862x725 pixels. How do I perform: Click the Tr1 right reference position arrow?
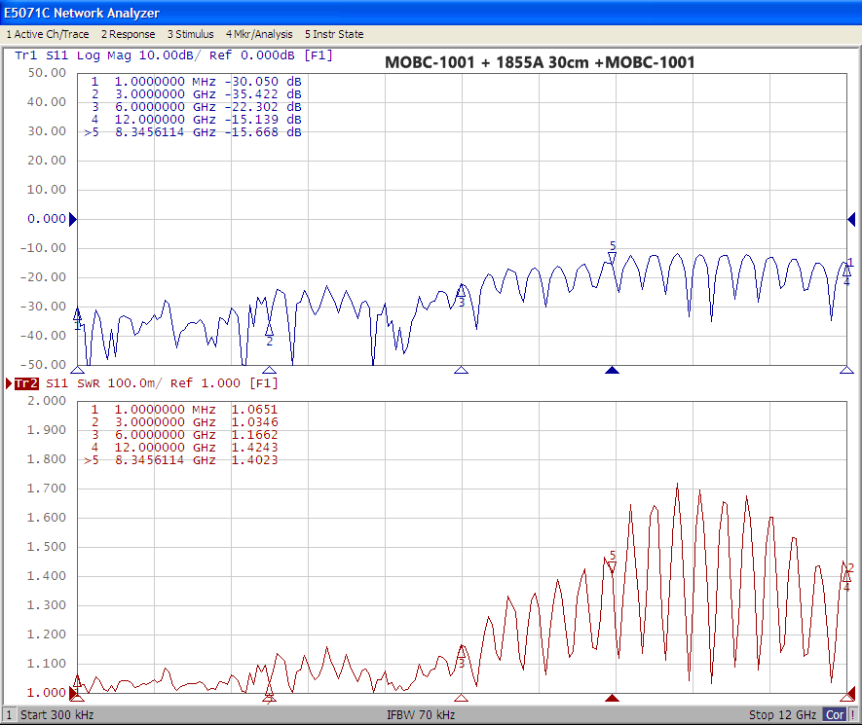(x=851, y=220)
